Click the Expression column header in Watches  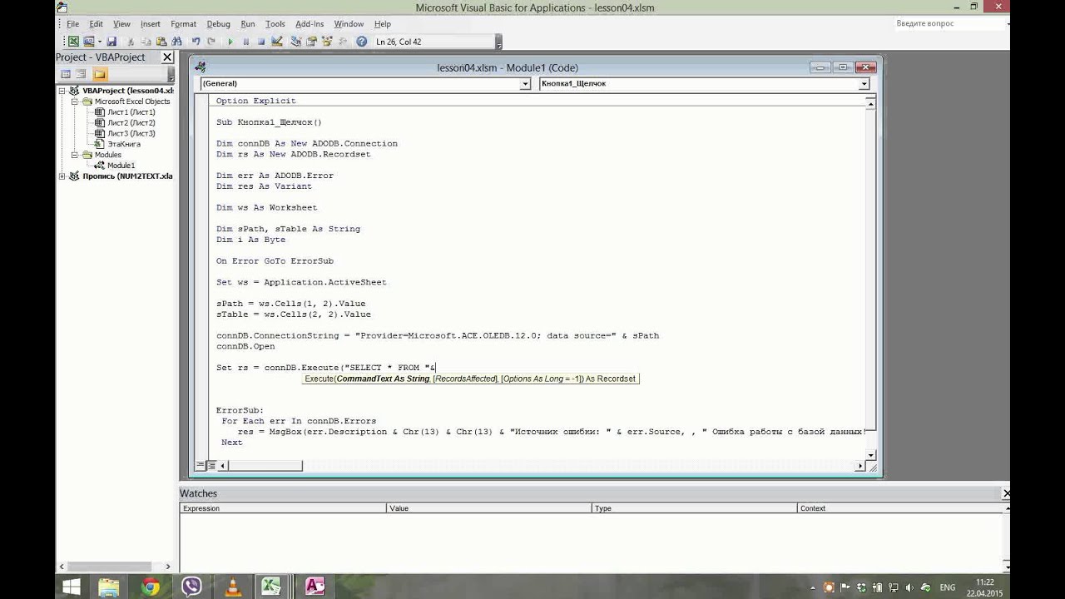(x=283, y=508)
